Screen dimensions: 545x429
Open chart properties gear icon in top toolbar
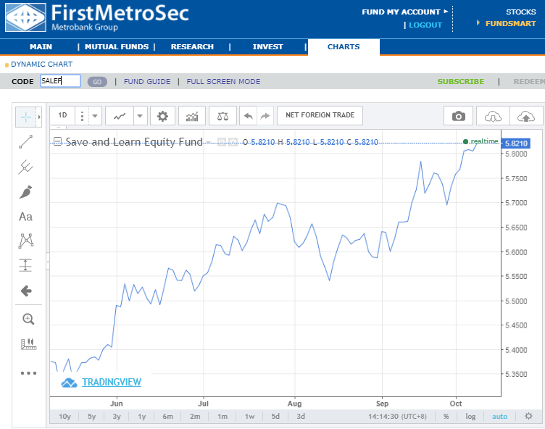click(162, 116)
